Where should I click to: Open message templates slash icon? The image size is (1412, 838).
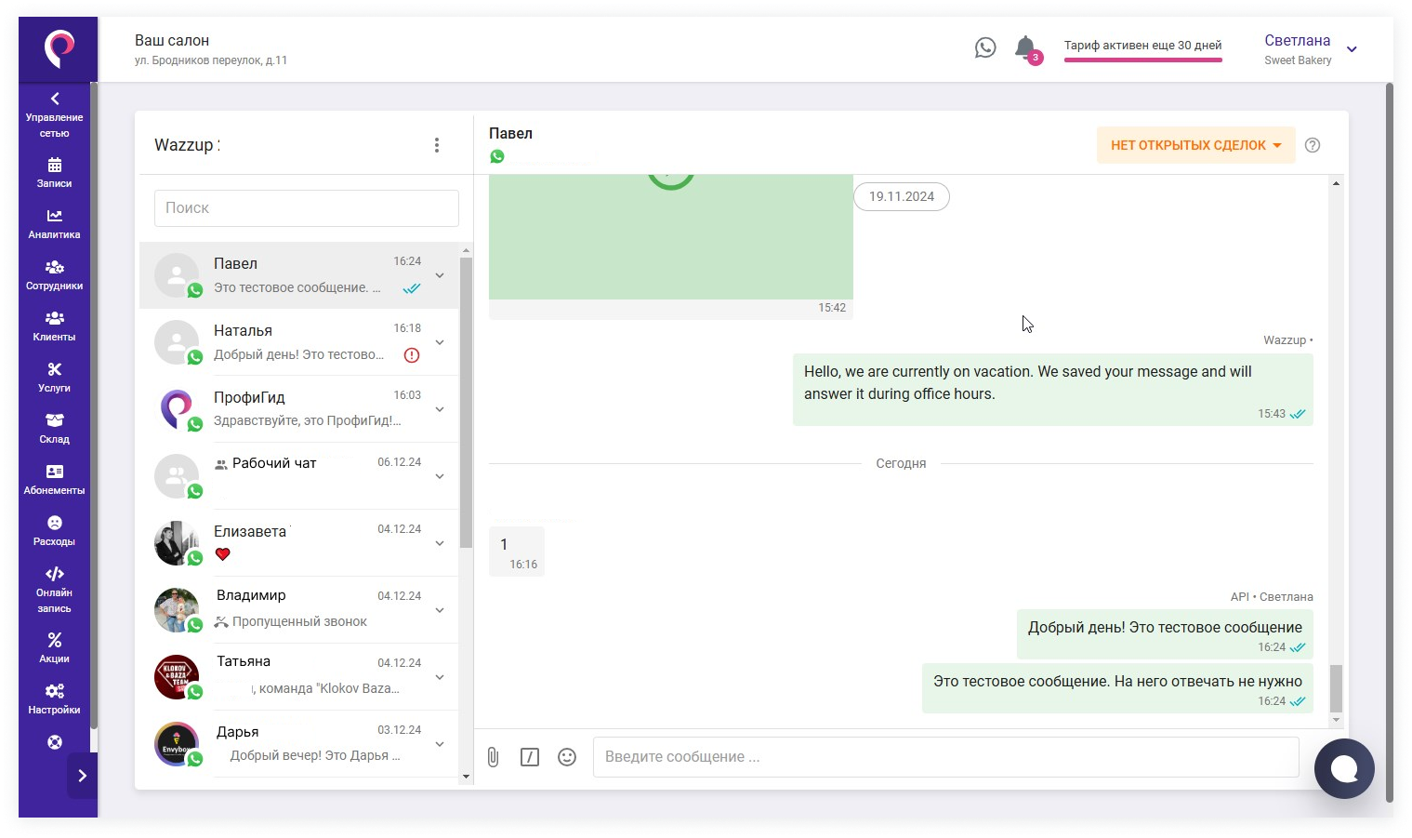[530, 757]
